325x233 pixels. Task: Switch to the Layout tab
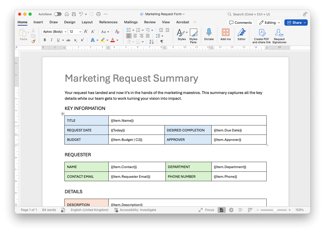[87, 22]
